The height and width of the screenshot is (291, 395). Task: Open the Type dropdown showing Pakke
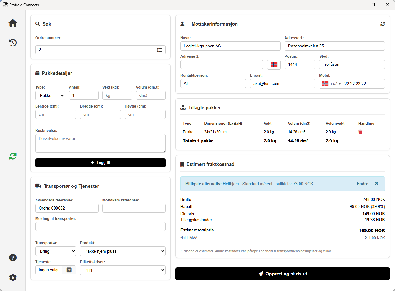pyautogui.click(x=50, y=95)
